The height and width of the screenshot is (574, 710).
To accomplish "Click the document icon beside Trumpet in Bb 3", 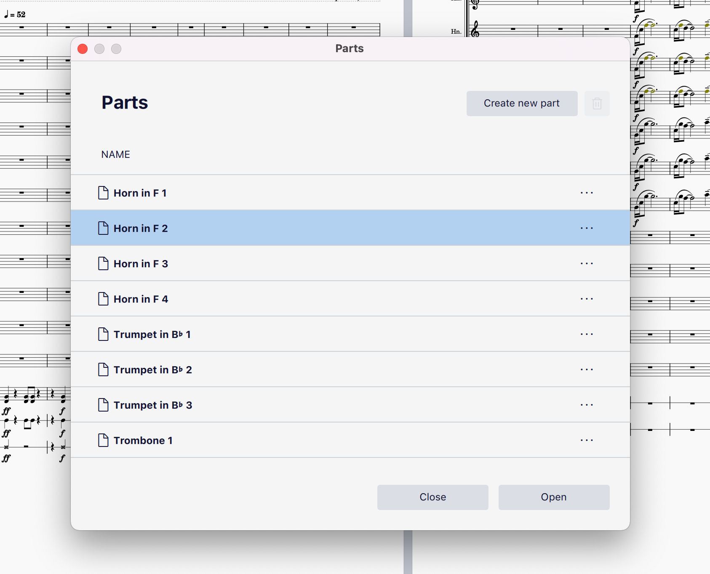I will coord(104,405).
